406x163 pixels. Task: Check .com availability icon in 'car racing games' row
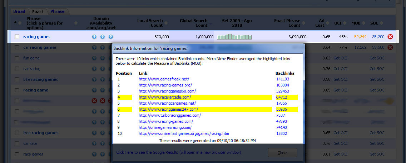click(x=94, y=47)
